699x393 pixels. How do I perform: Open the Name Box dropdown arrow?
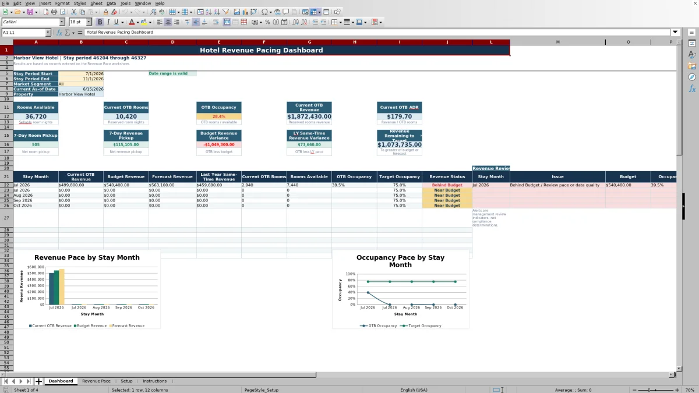point(48,33)
